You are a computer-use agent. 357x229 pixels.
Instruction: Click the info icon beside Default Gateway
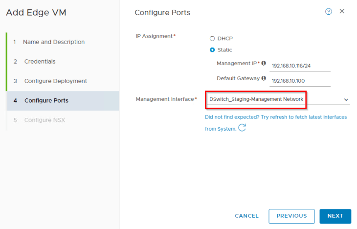click(264, 78)
